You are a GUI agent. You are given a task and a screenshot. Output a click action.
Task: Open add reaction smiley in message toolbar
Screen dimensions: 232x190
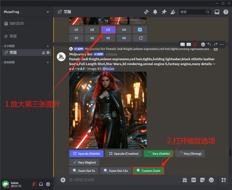(203, 44)
